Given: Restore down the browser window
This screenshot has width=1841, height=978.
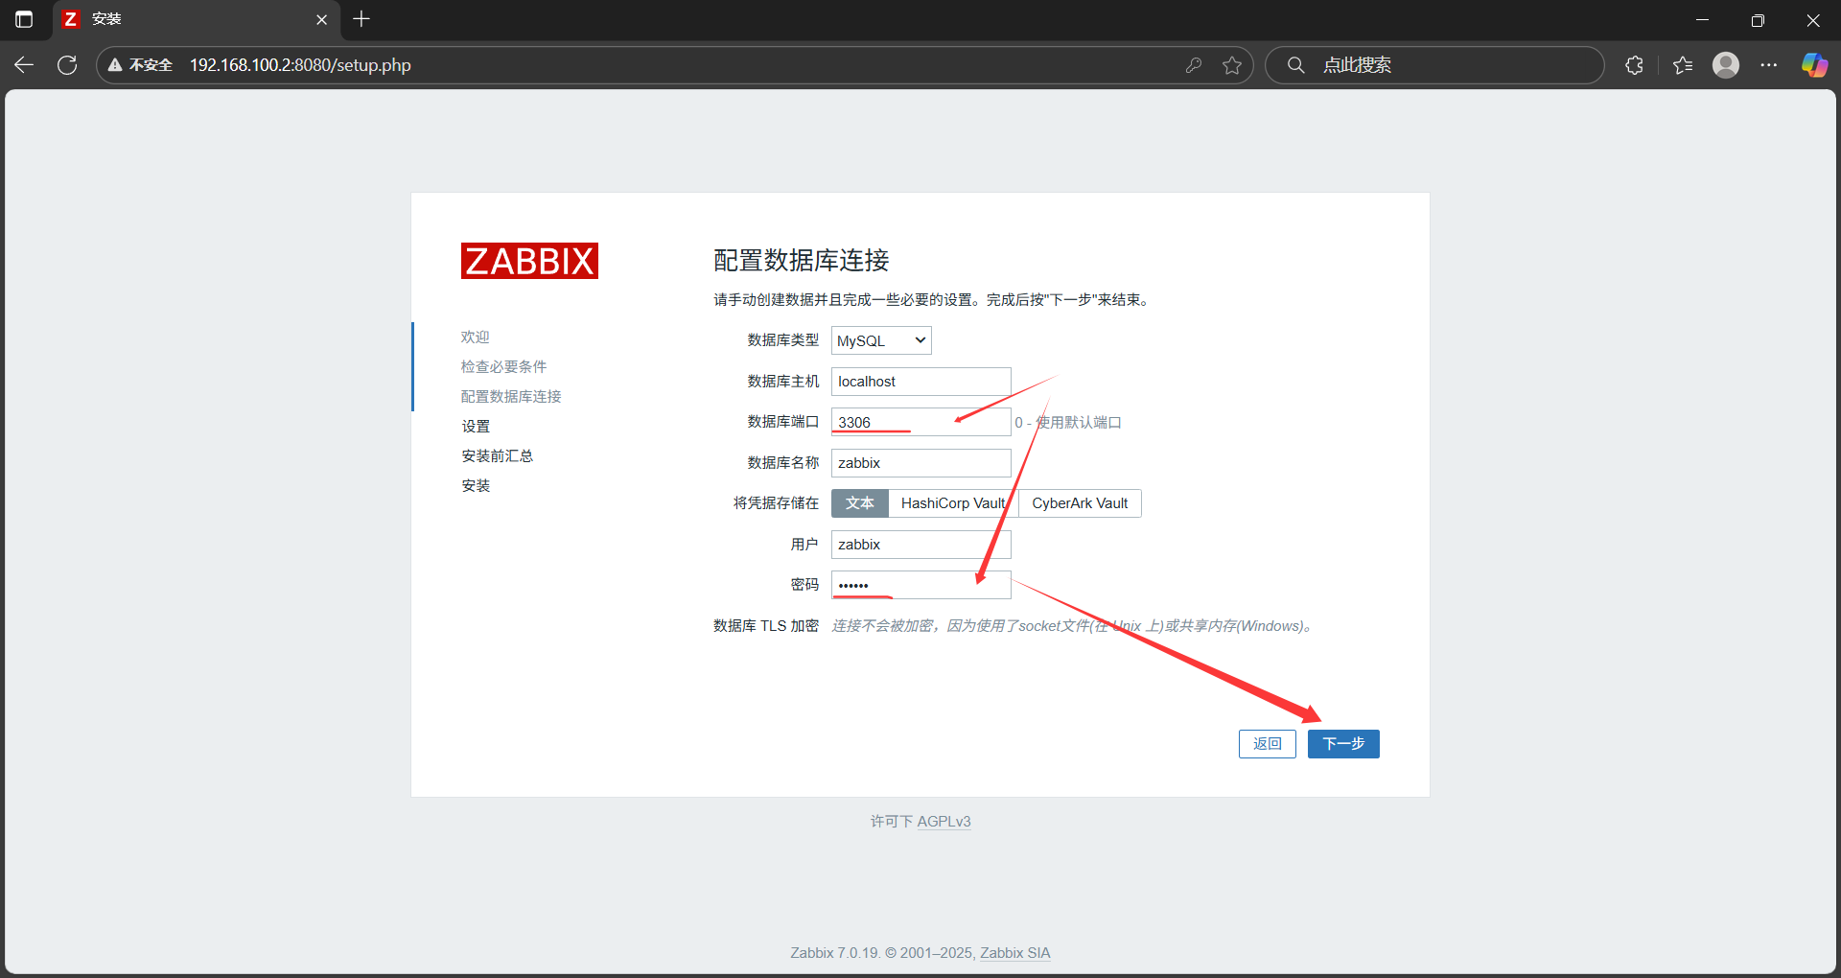Looking at the screenshot, I should click(x=1758, y=19).
